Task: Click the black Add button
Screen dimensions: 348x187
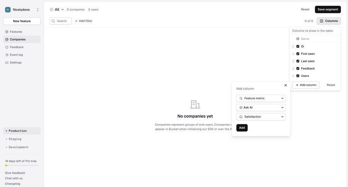Action: point(242,128)
